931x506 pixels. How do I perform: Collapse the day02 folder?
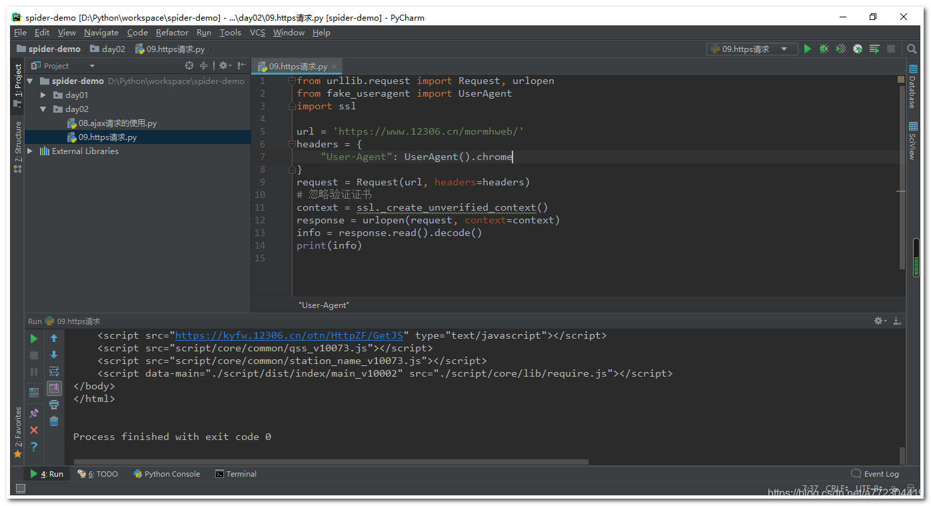(x=43, y=109)
